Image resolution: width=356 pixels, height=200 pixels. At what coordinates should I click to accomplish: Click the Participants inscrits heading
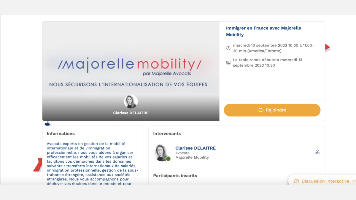pyautogui.click(x=175, y=176)
